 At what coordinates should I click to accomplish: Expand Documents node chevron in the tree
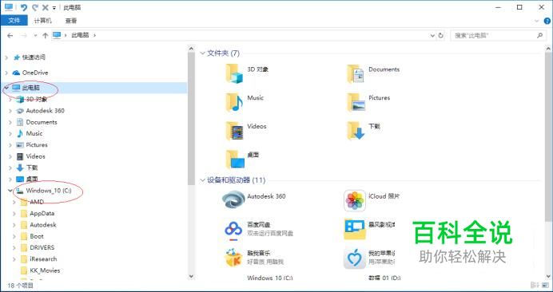pyautogui.click(x=10, y=122)
